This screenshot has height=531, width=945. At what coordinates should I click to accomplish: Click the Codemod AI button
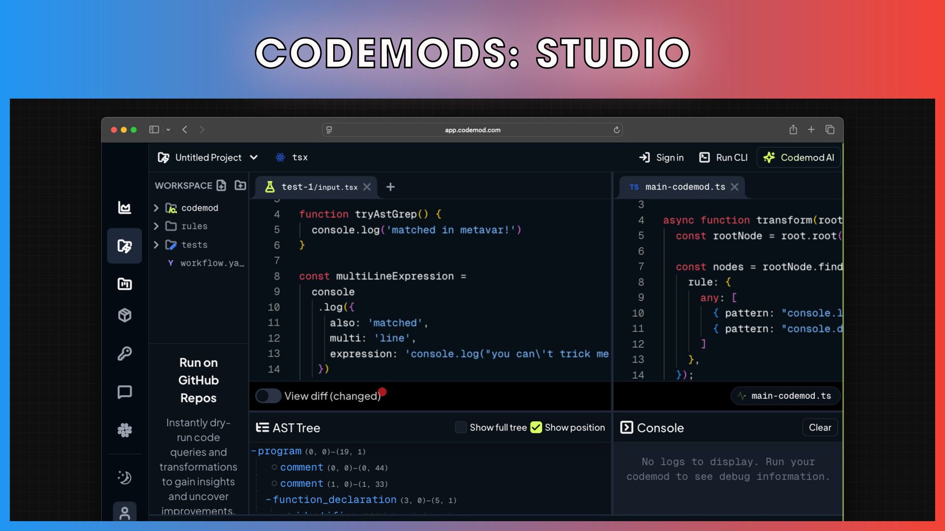pyautogui.click(x=798, y=157)
